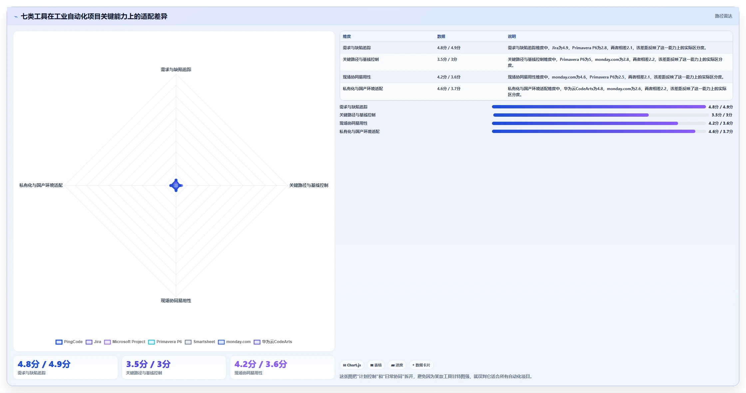Click table value 4.2分 / 3.6分
The height and width of the screenshot is (393, 746).
click(449, 77)
